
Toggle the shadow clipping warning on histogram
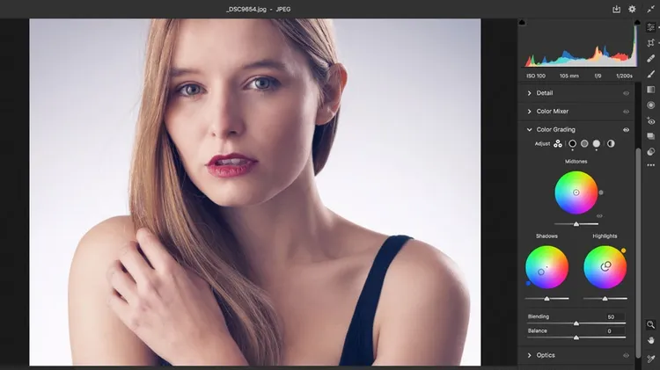click(522, 22)
